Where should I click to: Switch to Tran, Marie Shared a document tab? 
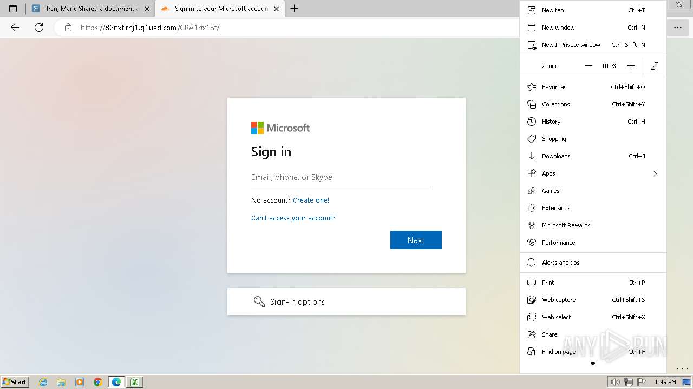(90, 9)
